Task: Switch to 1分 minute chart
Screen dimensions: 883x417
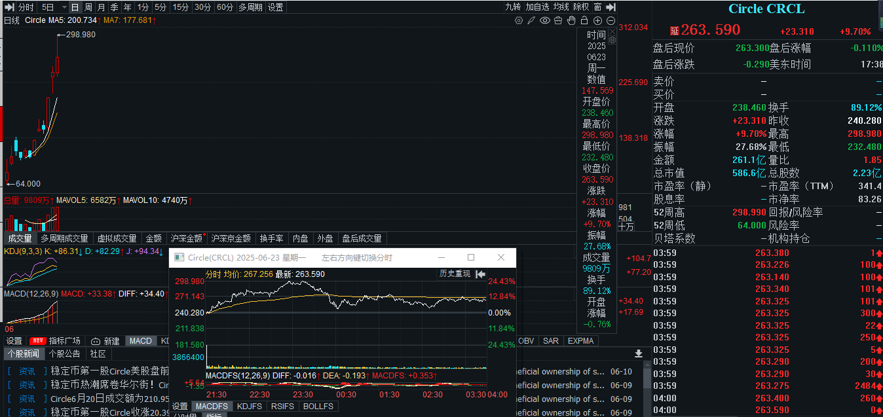Action: (143, 7)
